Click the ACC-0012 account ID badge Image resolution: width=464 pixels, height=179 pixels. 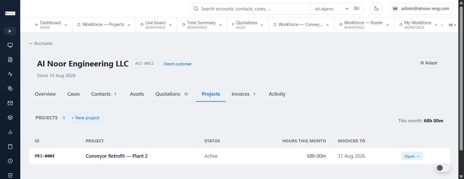pyautogui.click(x=144, y=64)
